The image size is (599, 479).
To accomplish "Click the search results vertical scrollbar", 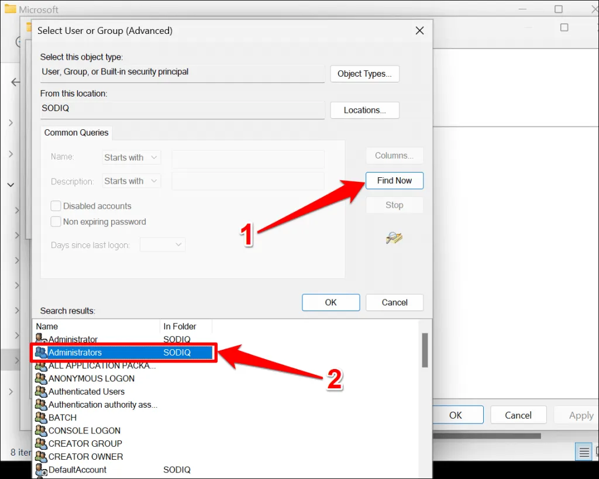I will coord(425,351).
